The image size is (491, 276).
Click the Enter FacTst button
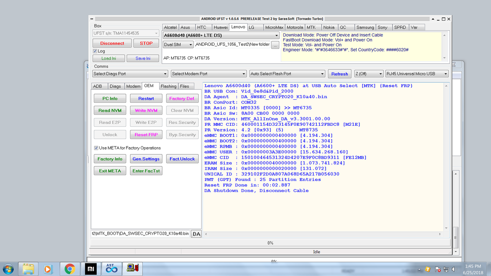pos(146,171)
